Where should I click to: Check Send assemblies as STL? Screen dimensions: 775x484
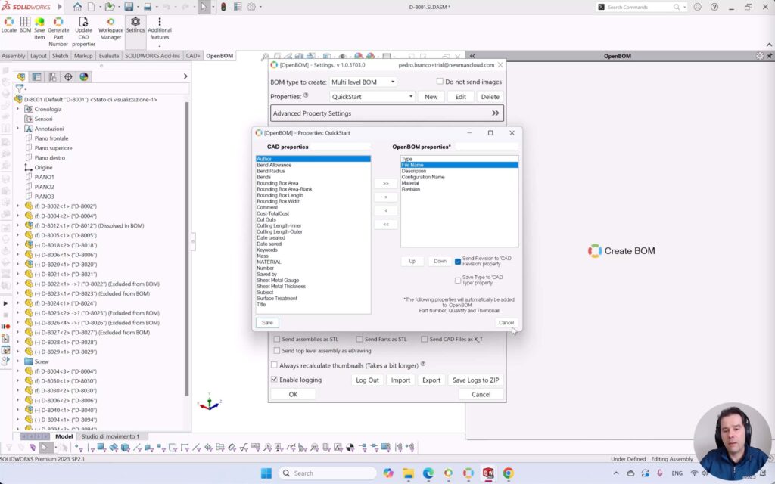[x=277, y=340]
